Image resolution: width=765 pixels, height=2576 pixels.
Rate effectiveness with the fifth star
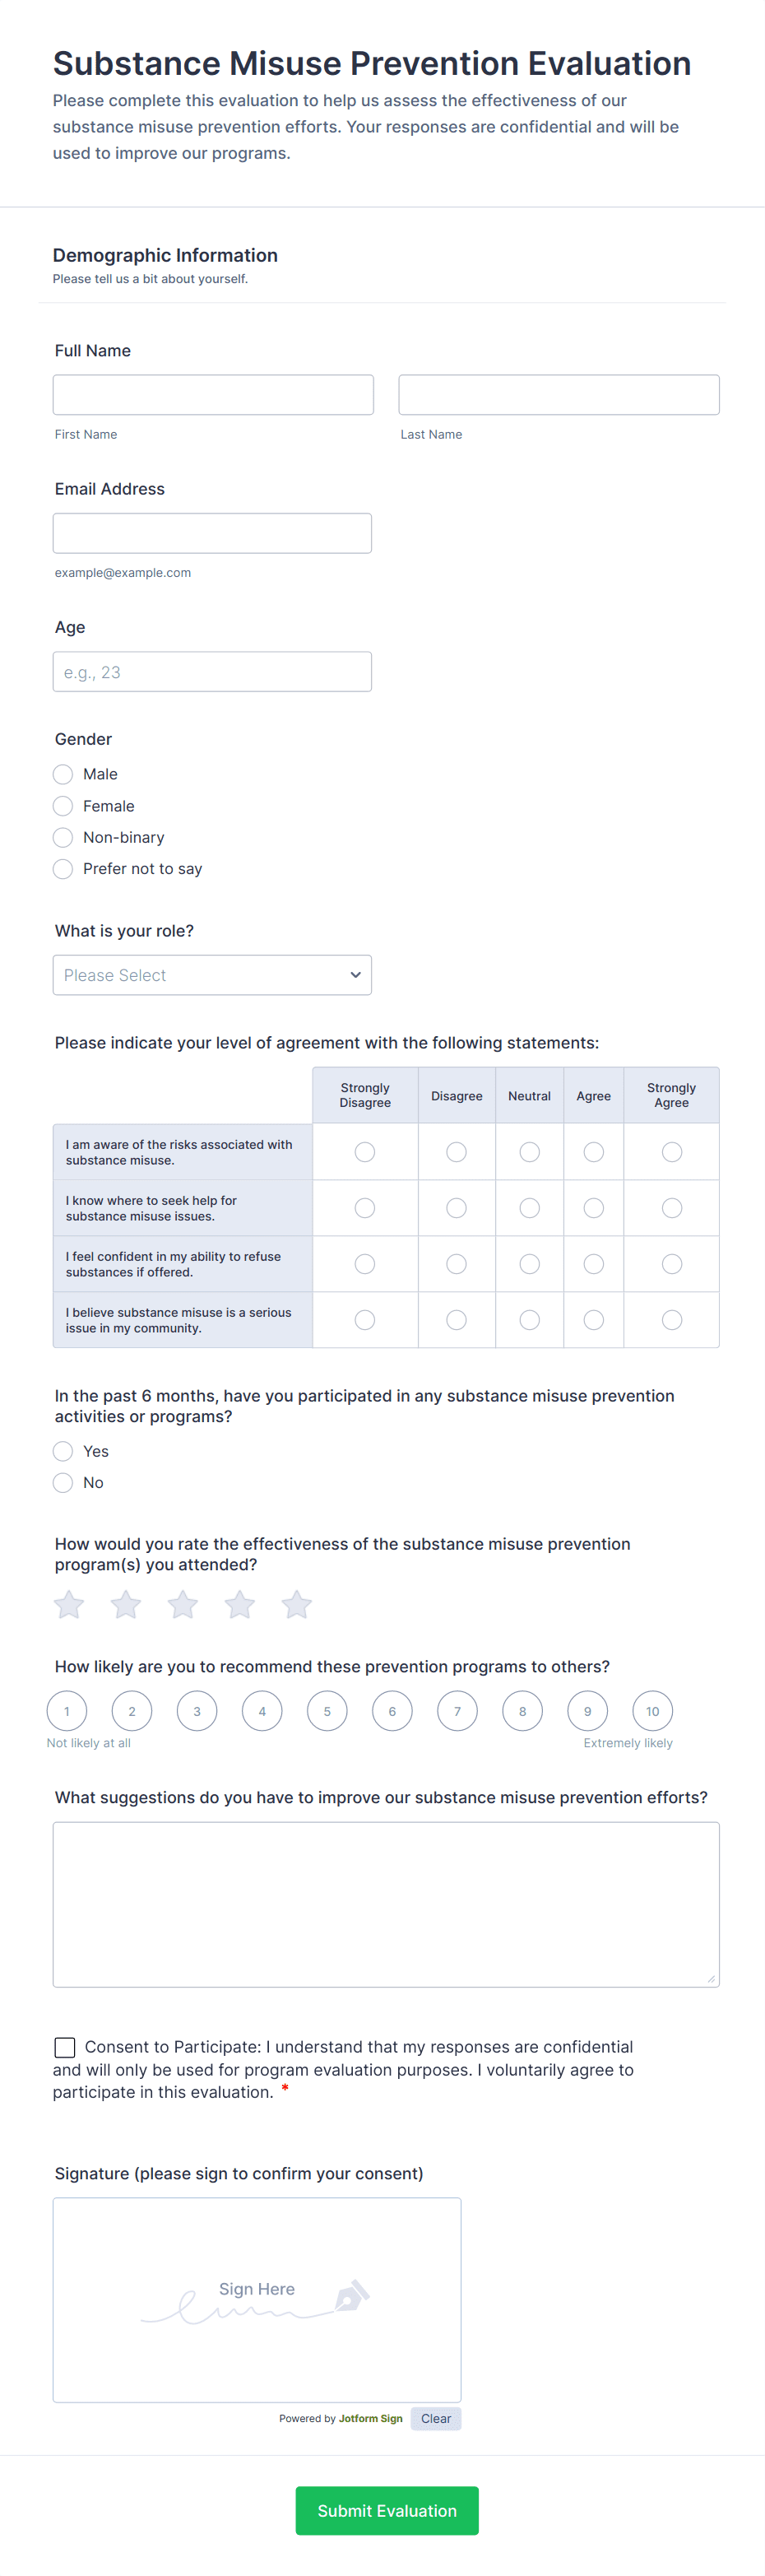click(296, 1605)
